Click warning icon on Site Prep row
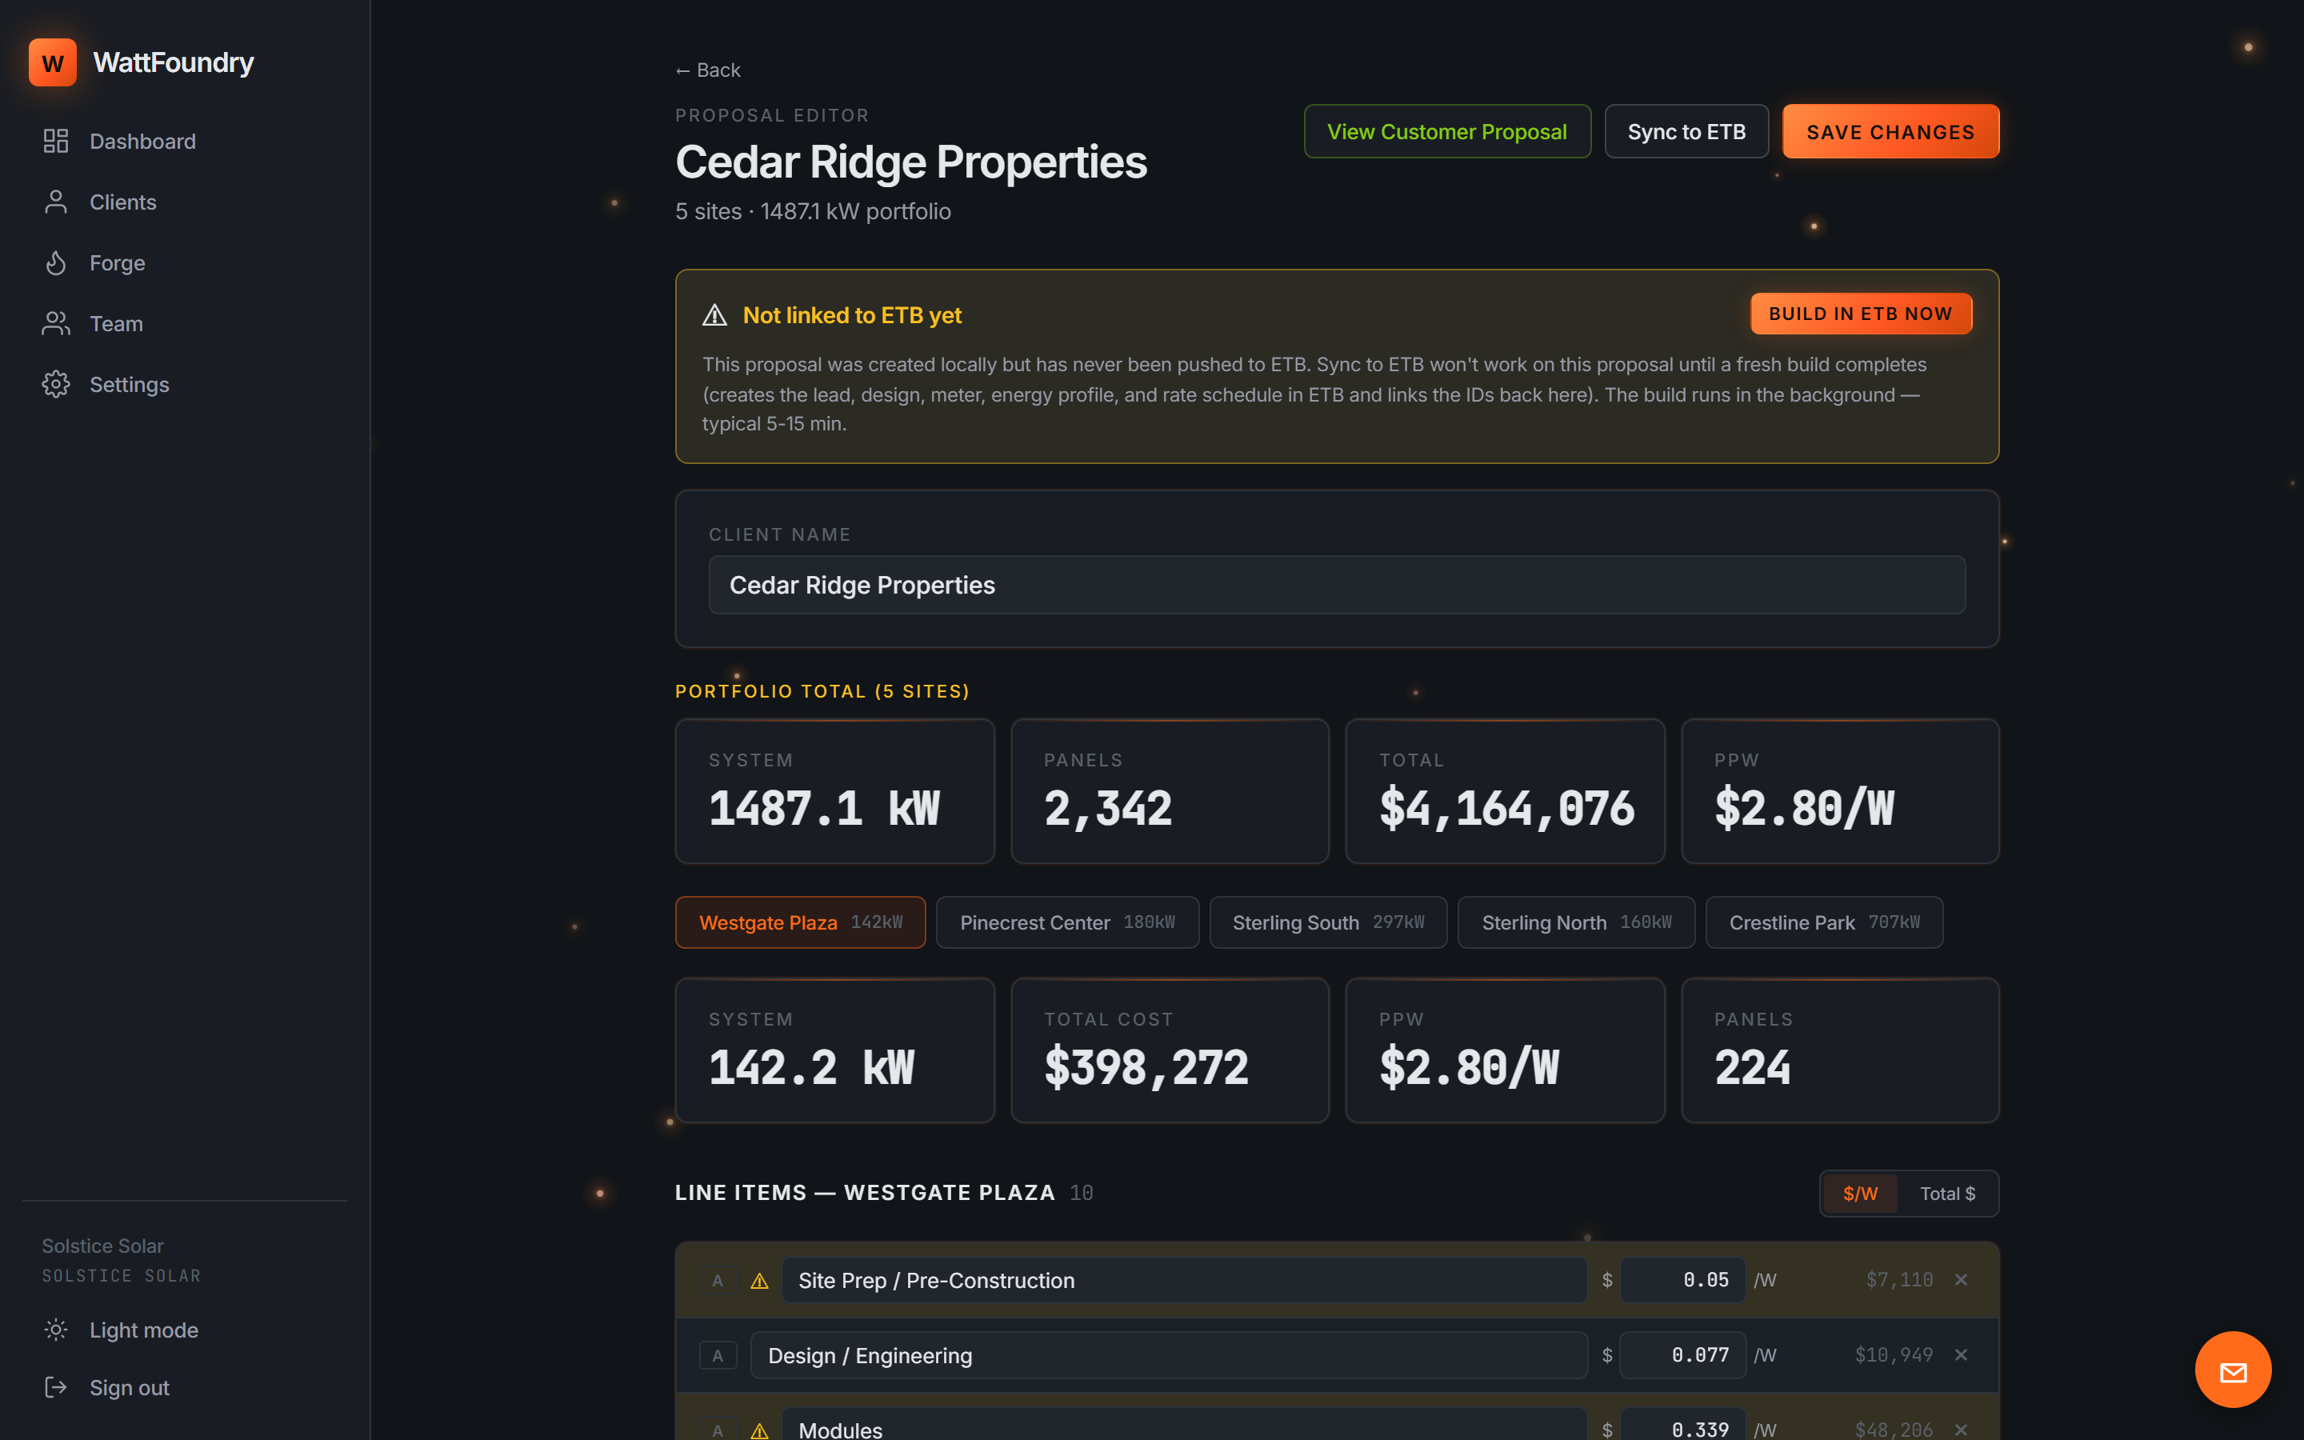 pyautogui.click(x=760, y=1281)
